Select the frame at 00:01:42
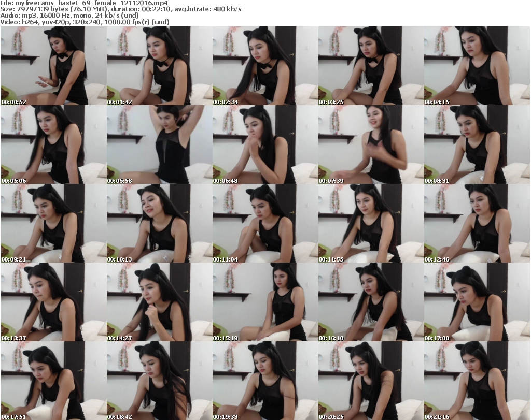Viewport: 531px width, 420px height. click(x=159, y=66)
